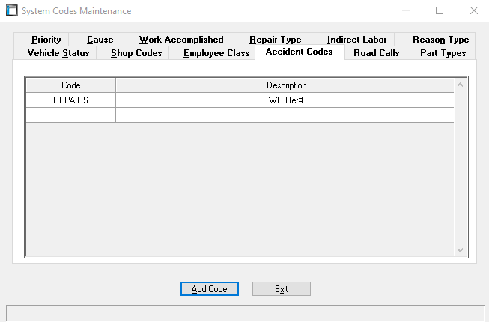Click the WO Ref# description cell
Screen dimensions: 489x322
285,100
